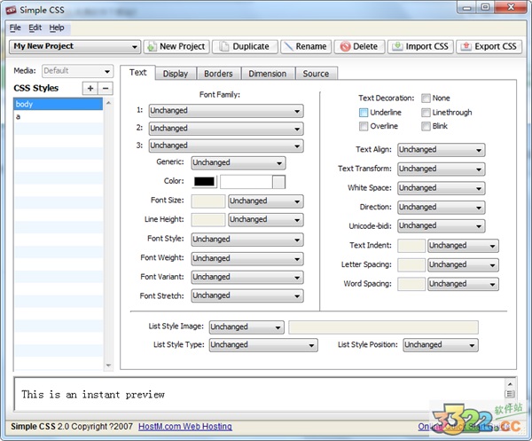Click the Export CSS icon
The image size is (532, 441).
click(x=465, y=46)
